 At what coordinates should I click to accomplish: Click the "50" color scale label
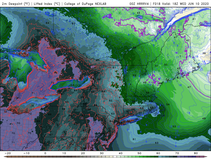pos(140,153)
